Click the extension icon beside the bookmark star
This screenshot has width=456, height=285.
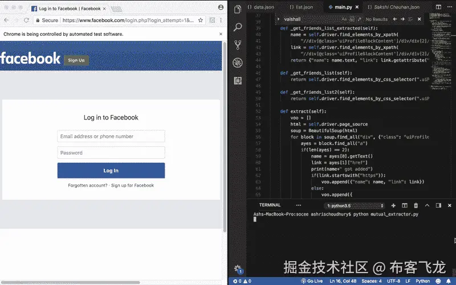(212, 20)
